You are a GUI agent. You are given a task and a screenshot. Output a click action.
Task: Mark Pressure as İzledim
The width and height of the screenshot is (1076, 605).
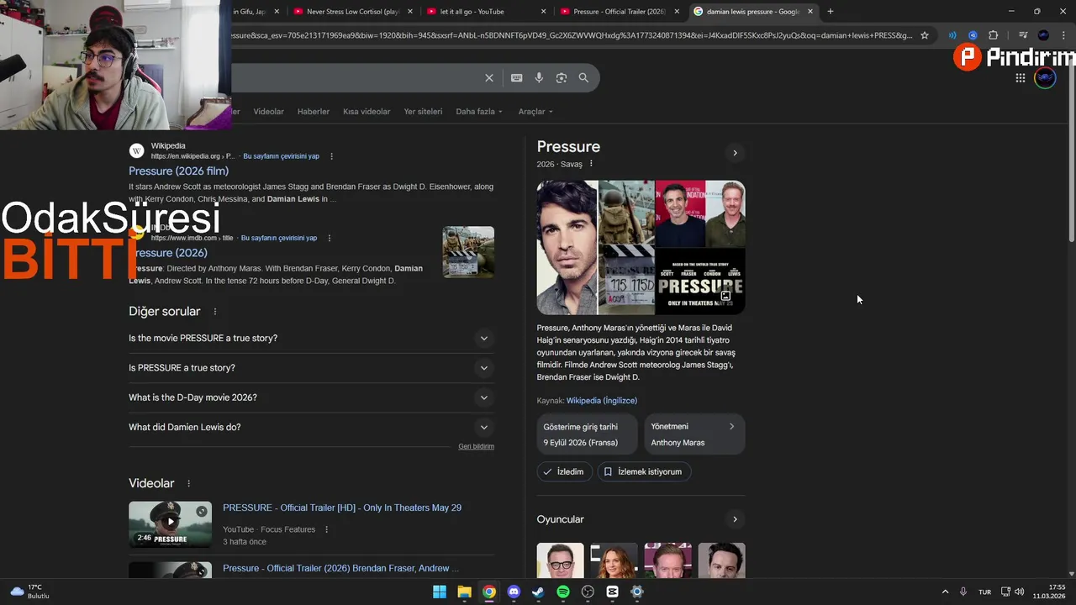(564, 472)
